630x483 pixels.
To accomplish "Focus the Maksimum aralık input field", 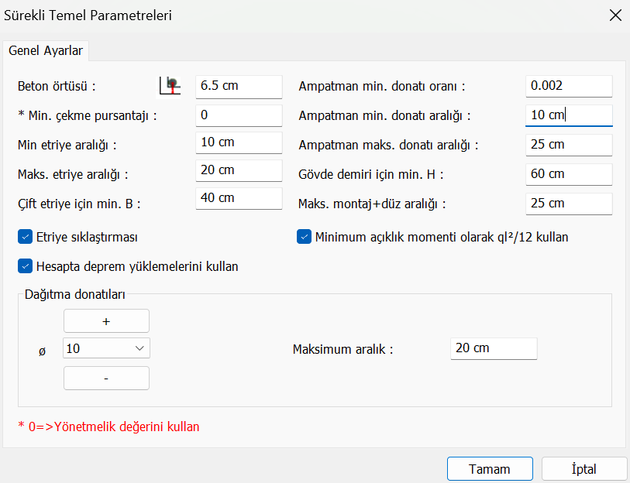I will (493, 348).
